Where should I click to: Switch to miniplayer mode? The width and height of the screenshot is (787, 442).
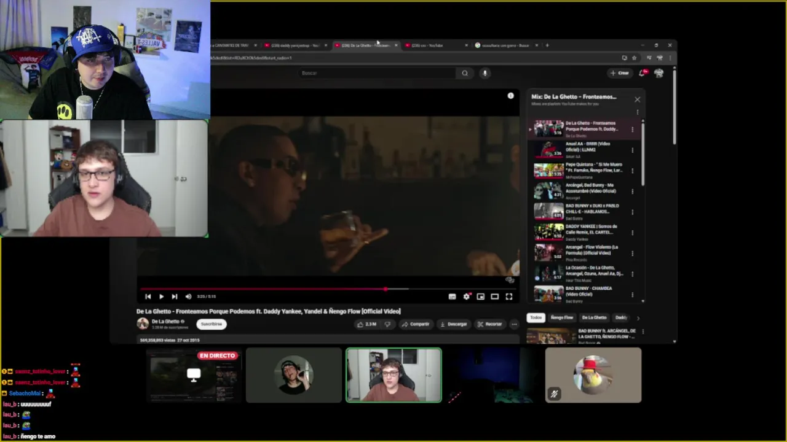click(481, 297)
